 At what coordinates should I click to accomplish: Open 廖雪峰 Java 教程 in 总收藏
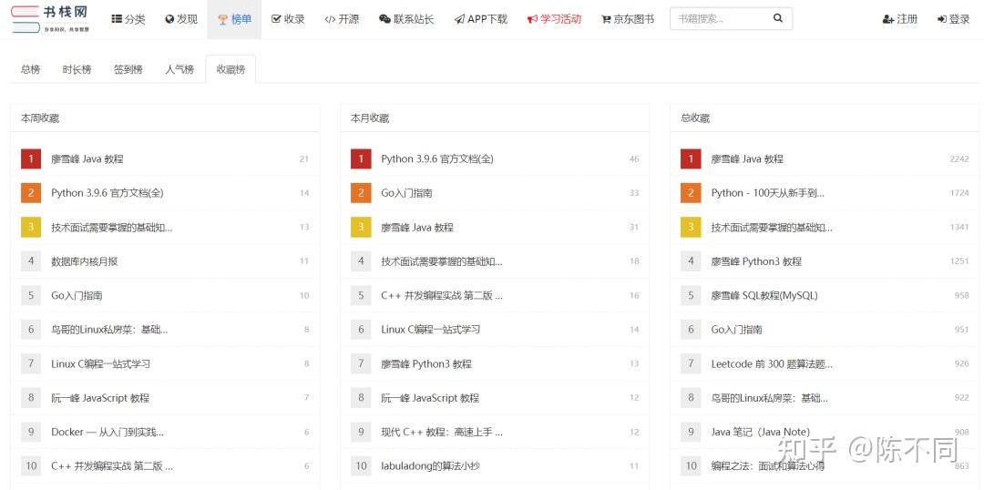point(747,158)
